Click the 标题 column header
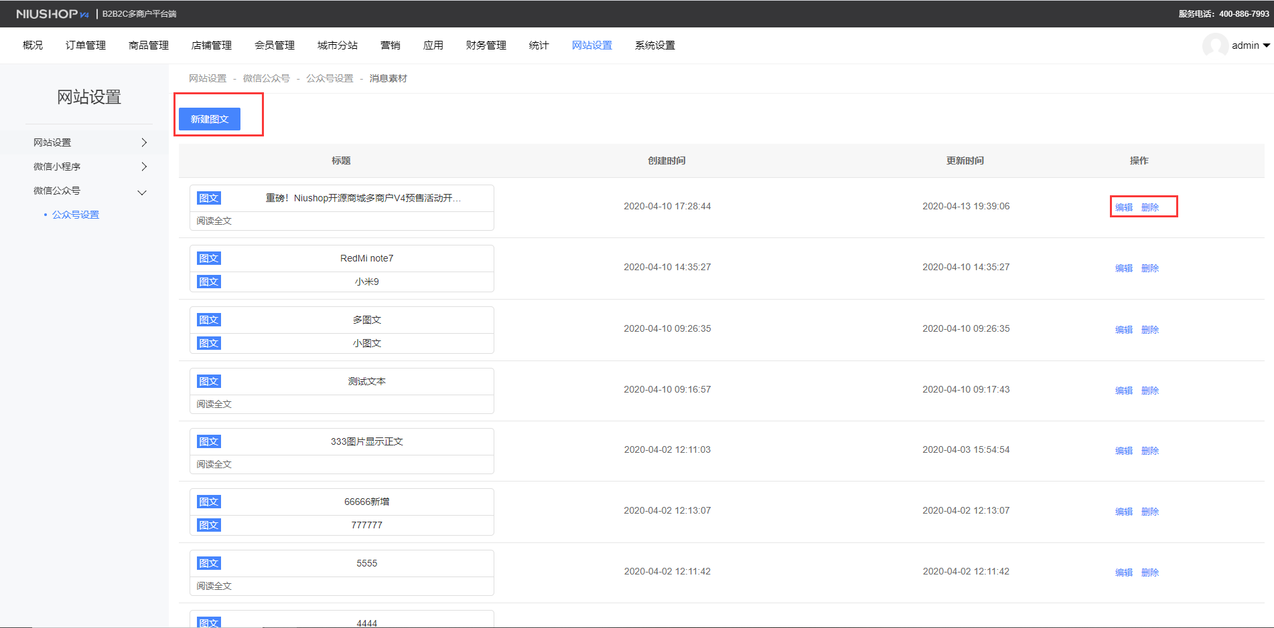1274x628 pixels. 341,161
